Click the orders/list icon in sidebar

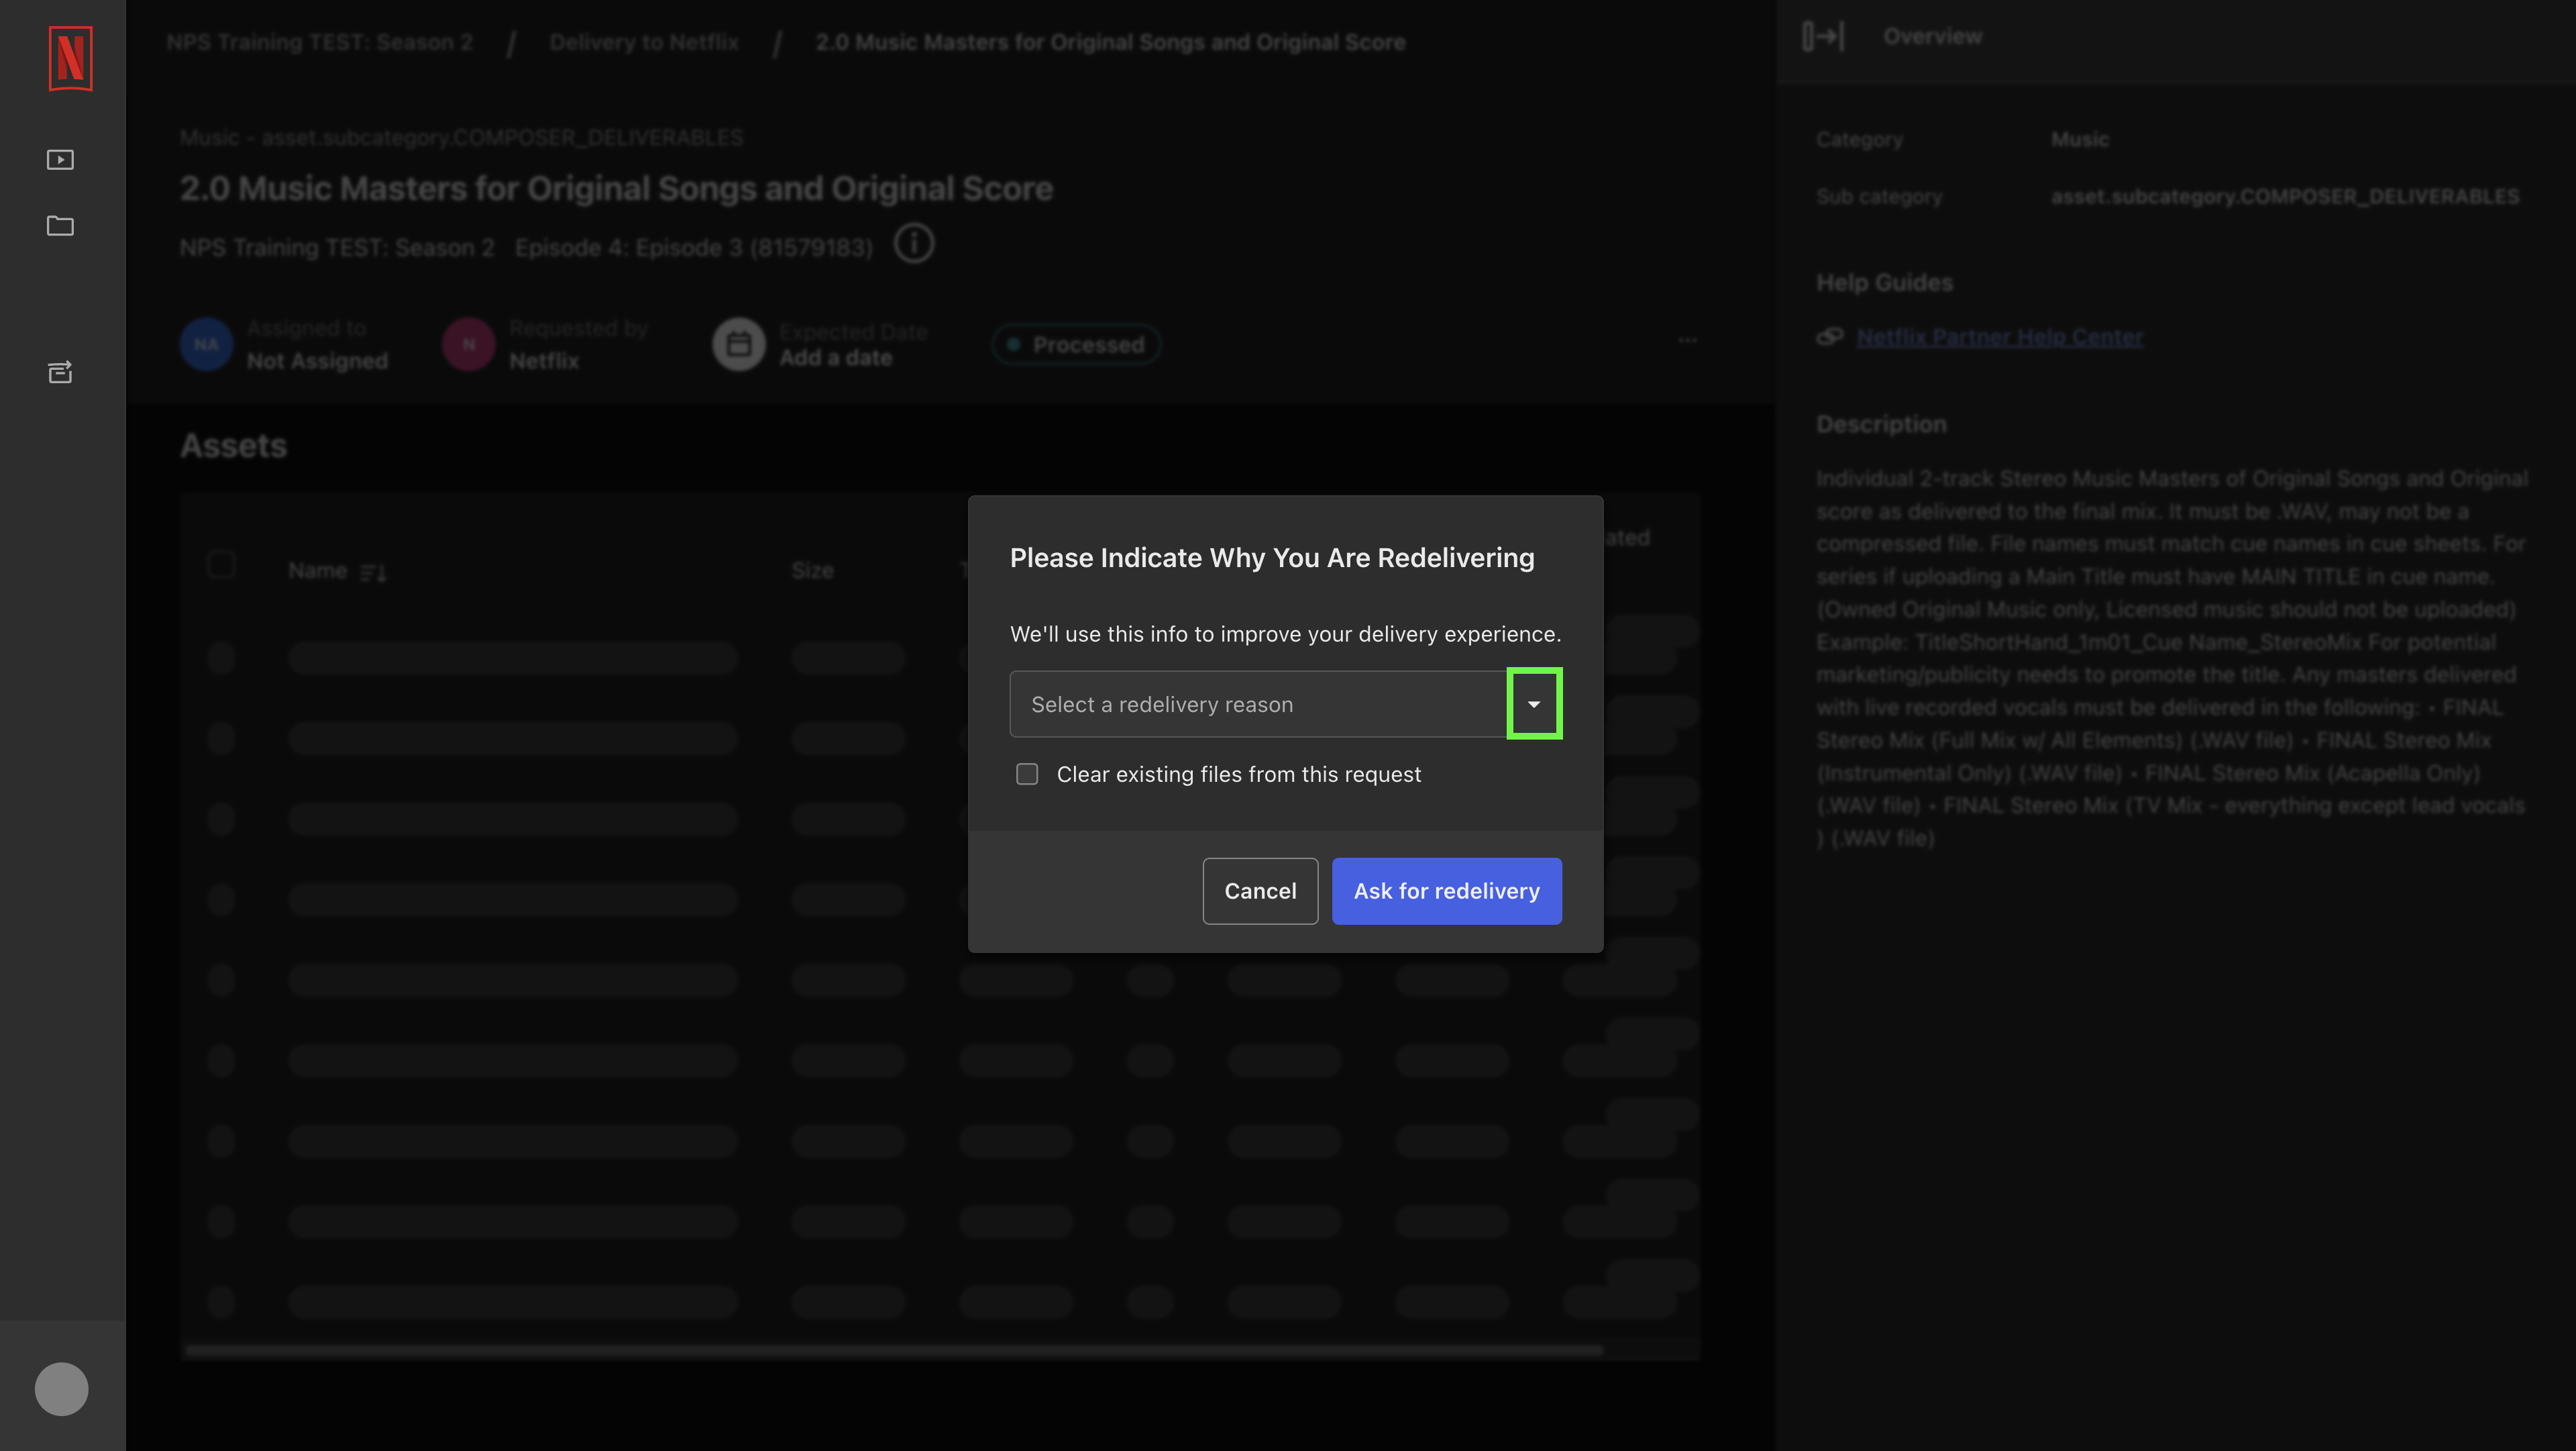click(60, 372)
